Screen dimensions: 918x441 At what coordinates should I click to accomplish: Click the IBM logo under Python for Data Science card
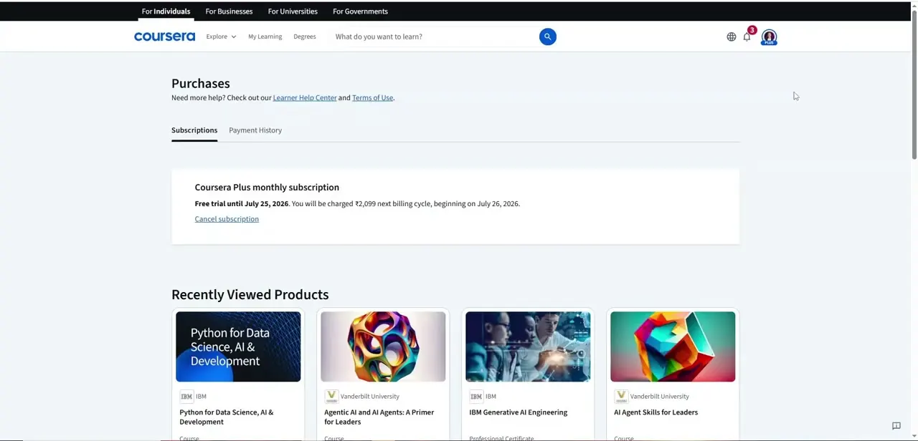pos(186,396)
